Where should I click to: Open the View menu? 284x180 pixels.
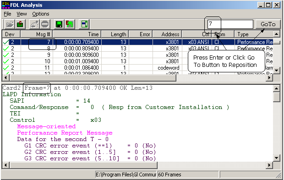(22, 14)
